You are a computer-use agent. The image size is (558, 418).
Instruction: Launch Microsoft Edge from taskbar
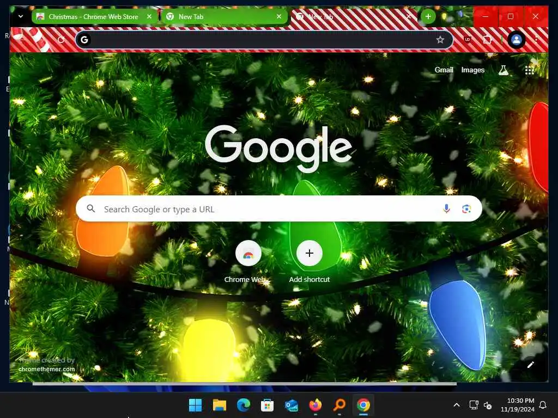pyautogui.click(x=244, y=405)
